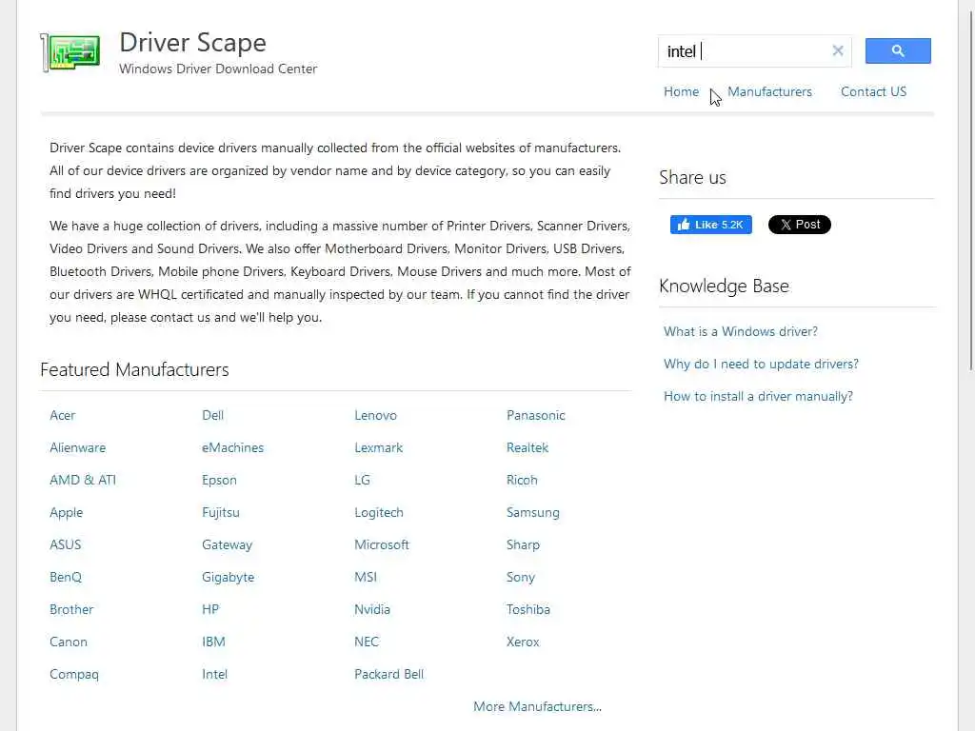Select the MSI manufacturer link
This screenshot has width=975, height=731.
[366, 577]
